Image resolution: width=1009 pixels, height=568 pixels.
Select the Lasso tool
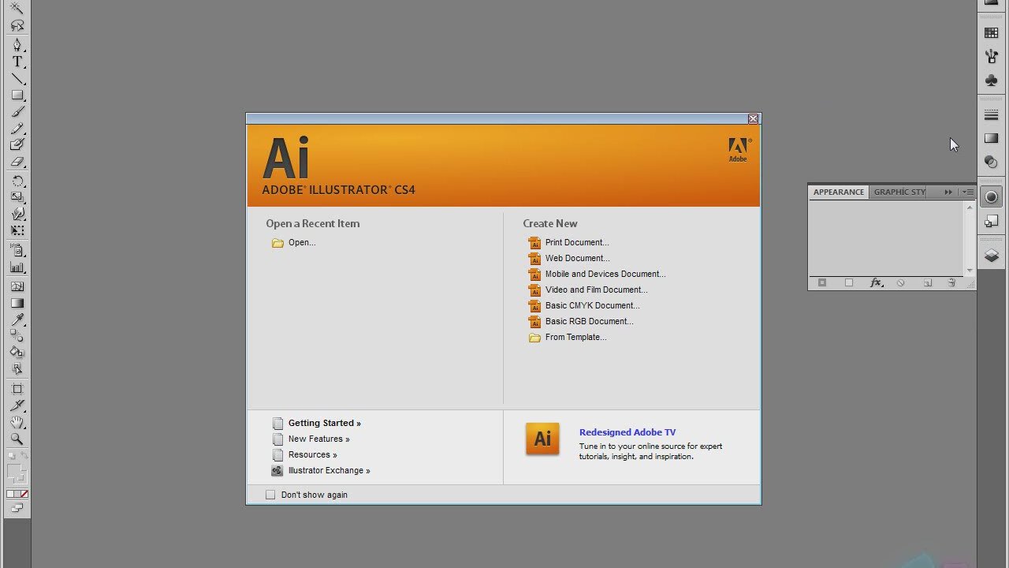tap(17, 26)
